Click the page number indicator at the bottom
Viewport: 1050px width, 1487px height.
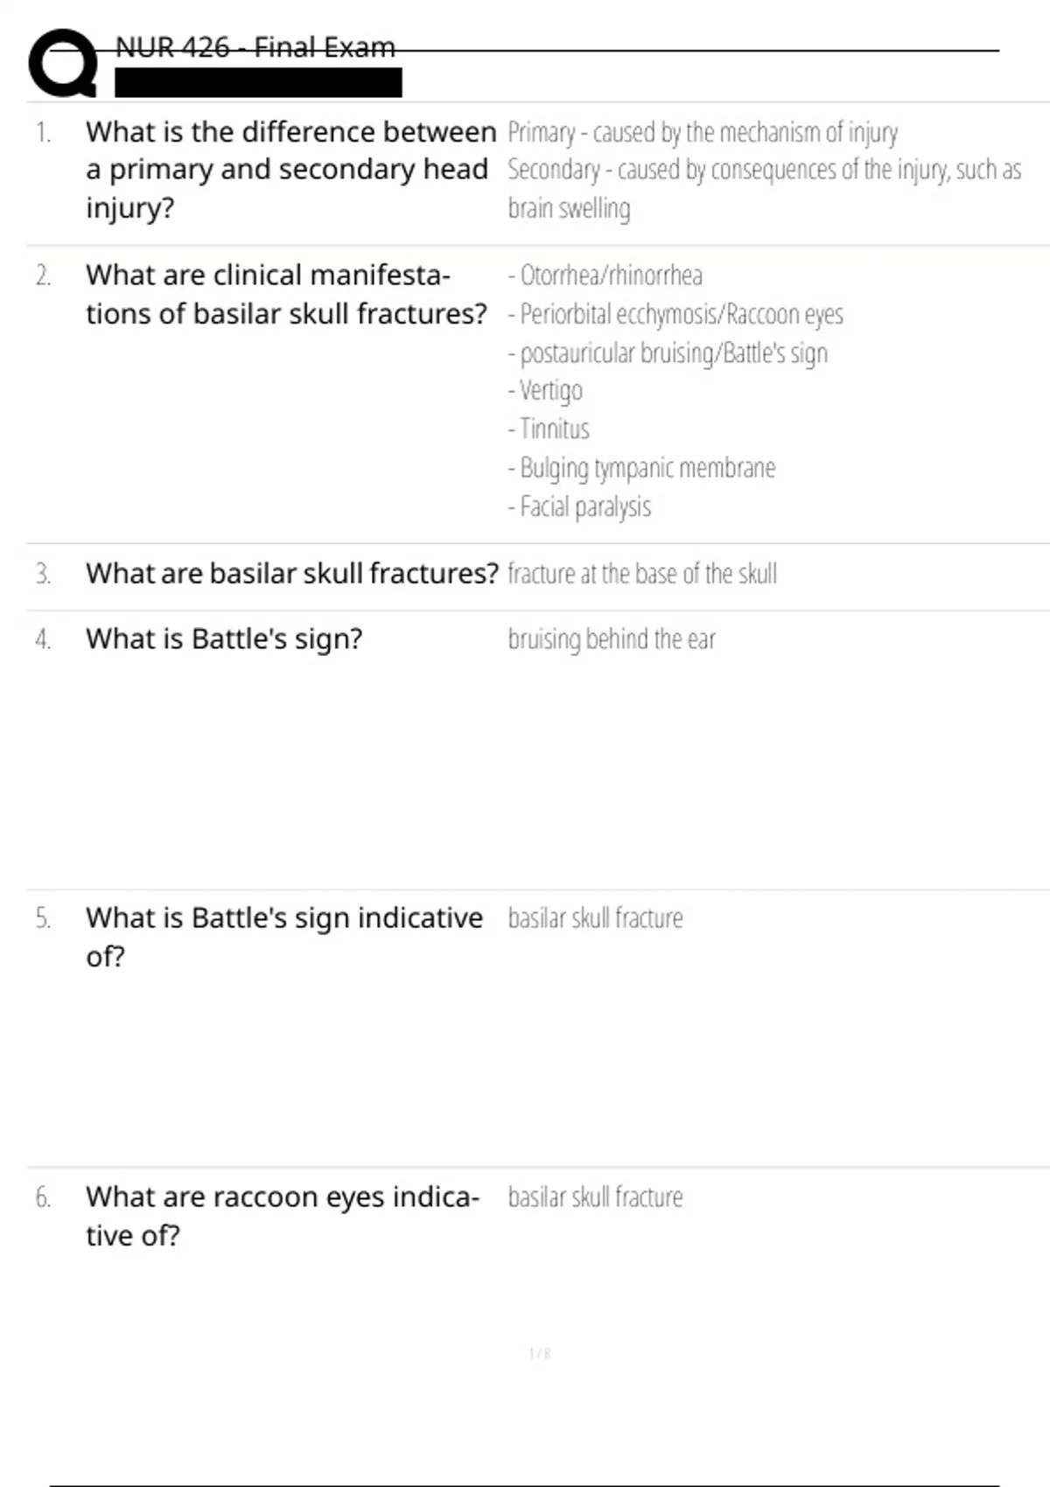pos(540,1353)
